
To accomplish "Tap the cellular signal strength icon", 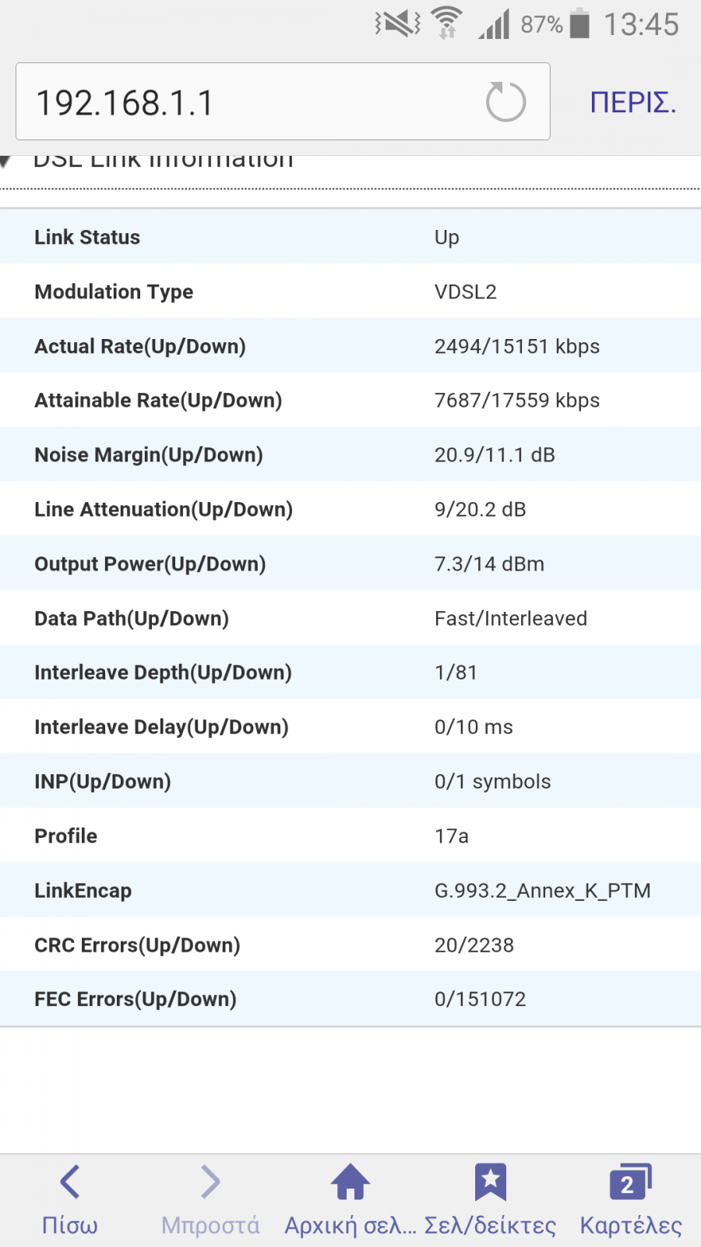I will [494, 23].
